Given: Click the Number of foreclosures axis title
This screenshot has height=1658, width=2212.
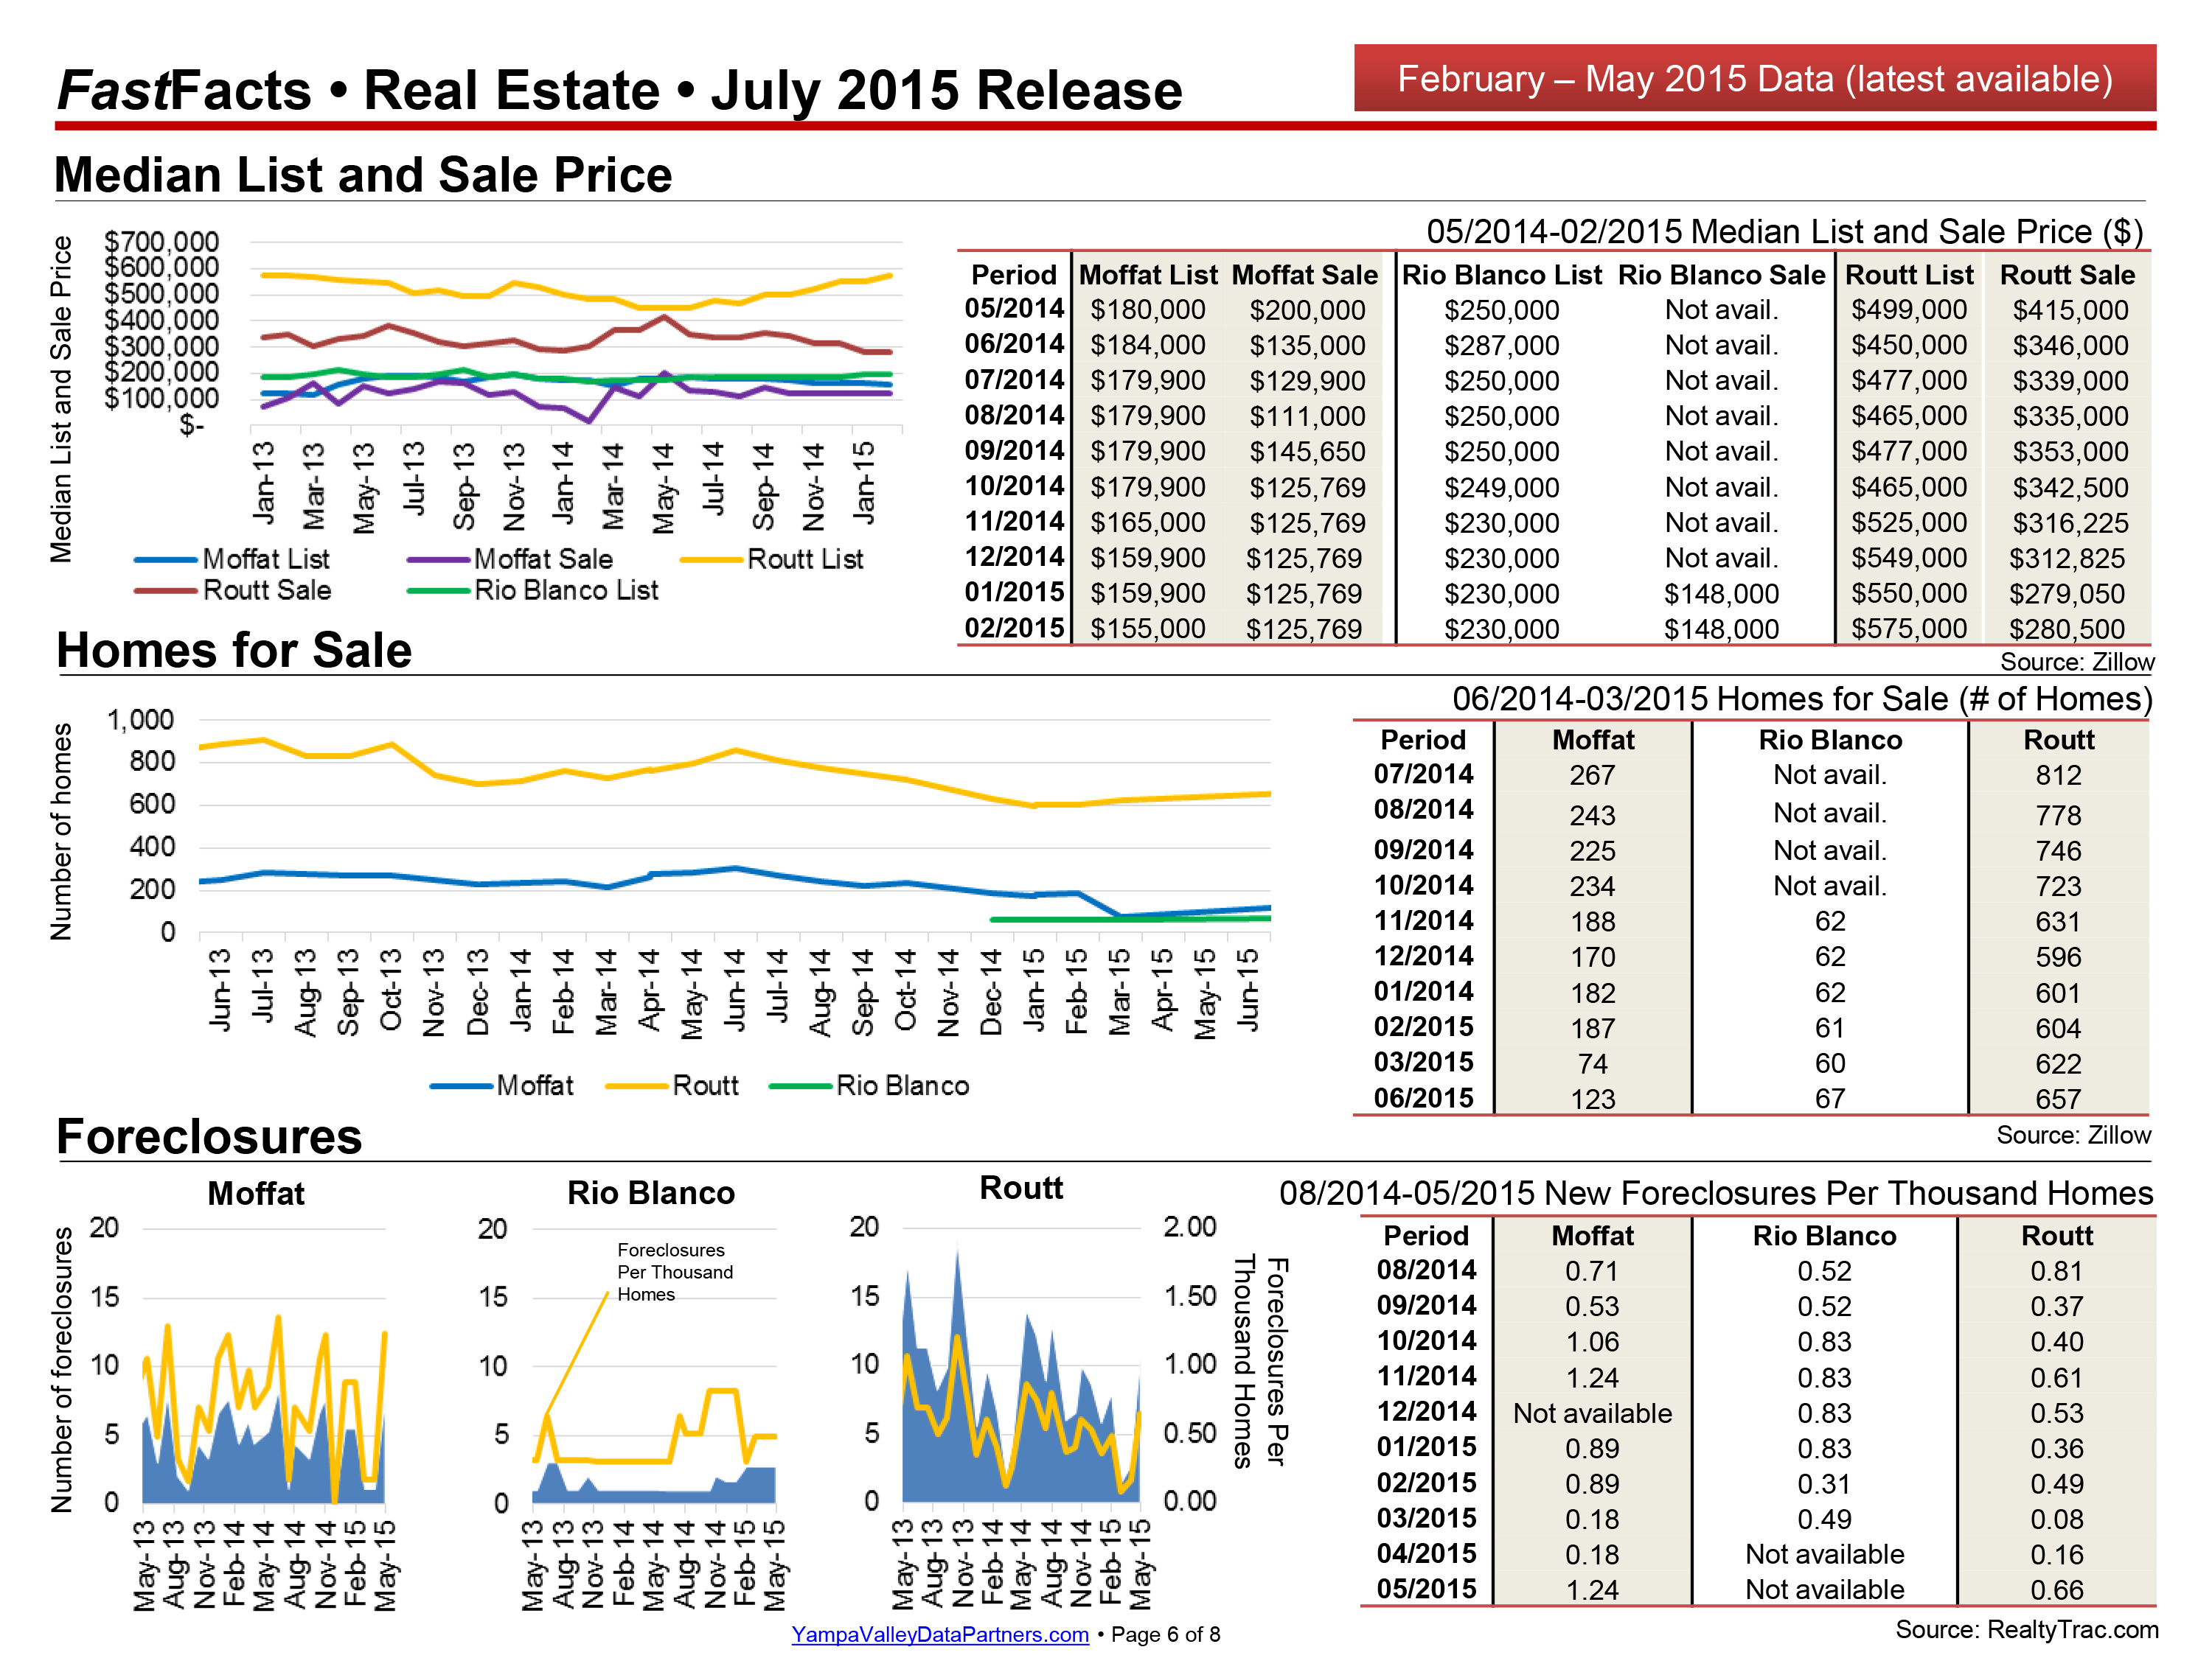Looking at the screenshot, I should click(62, 1370).
